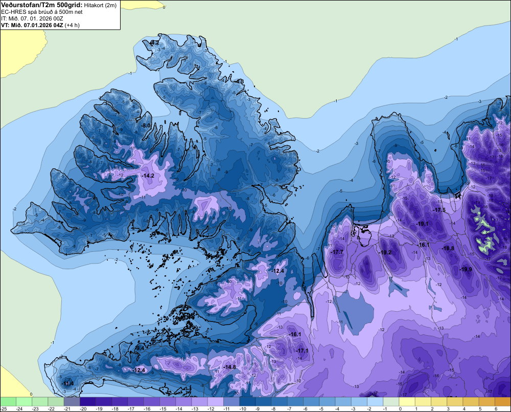This screenshot has width=511, height=412.
Task: Click the -18.8 temperature label
Action: (448, 248)
